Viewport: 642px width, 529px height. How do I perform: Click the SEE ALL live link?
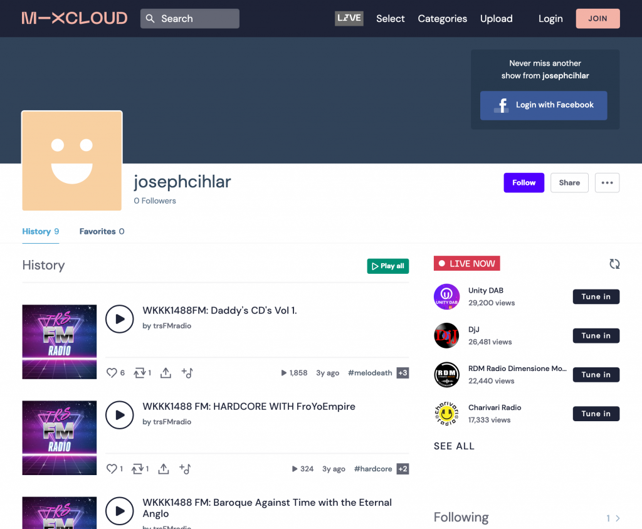click(x=454, y=446)
